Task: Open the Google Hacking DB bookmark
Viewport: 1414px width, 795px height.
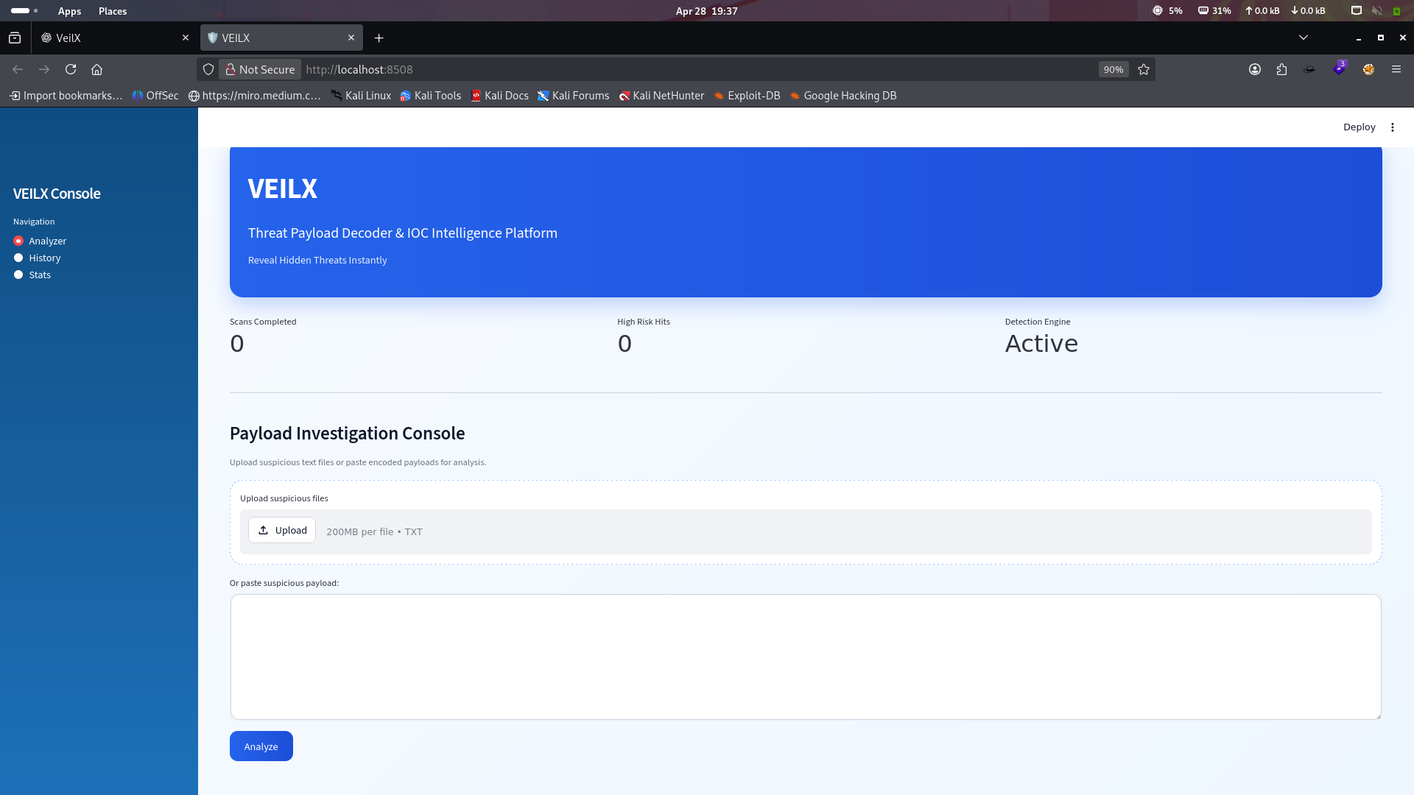Action: [x=843, y=96]
